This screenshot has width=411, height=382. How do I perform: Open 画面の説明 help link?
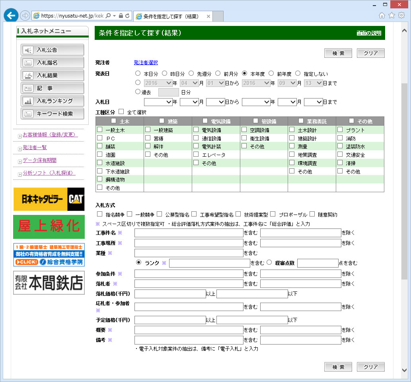point(369,33)
